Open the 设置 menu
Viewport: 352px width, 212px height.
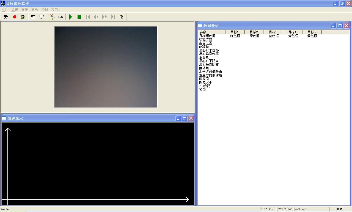coord(15,10)
